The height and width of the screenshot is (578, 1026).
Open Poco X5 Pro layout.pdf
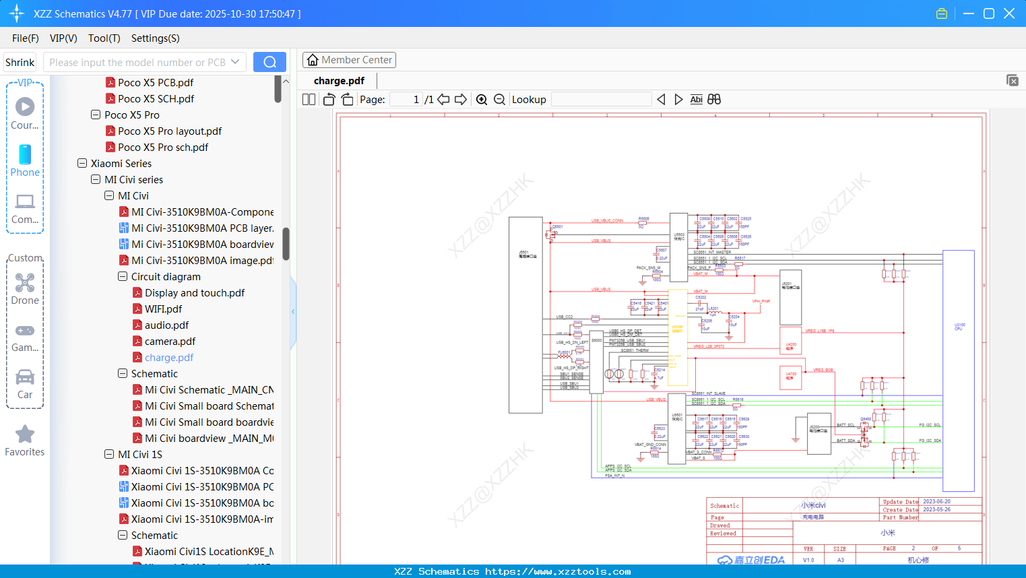pos(170,131)
